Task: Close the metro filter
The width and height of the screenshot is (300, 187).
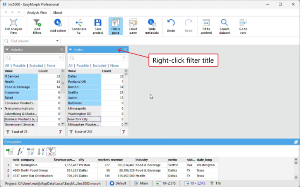Action: (125, 50)
